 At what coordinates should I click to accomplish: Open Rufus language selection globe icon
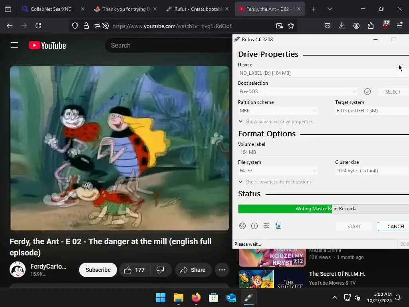pos(242,226)
